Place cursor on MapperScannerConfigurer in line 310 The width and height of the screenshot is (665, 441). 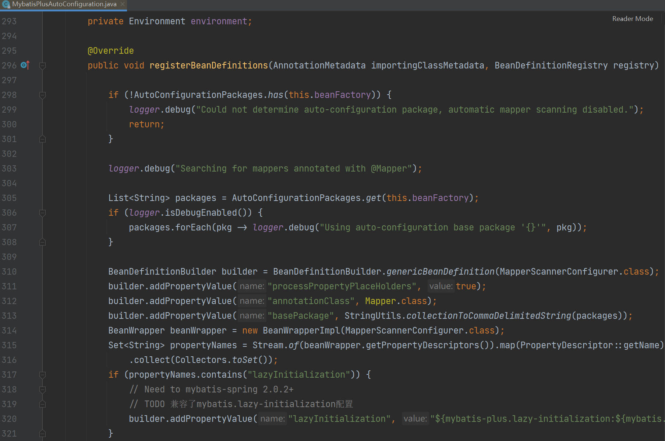pyautogui.click(x=559, y=272)
